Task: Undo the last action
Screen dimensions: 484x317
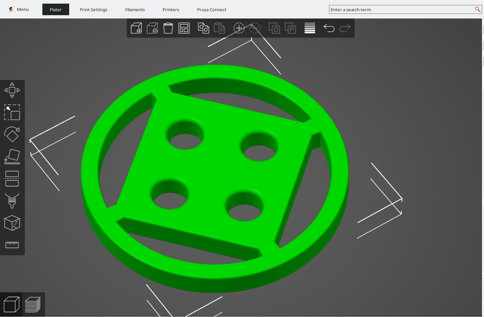Action: tap(329, 28)
